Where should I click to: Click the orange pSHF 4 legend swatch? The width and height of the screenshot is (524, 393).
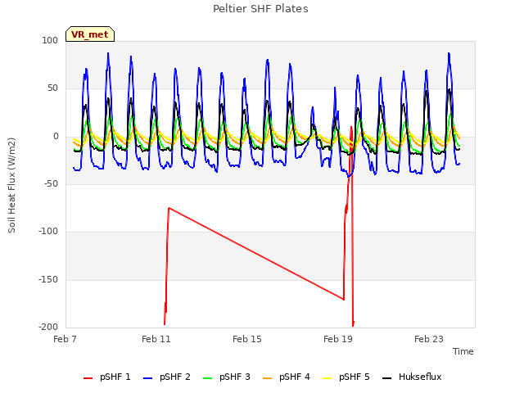click(268, 378)
